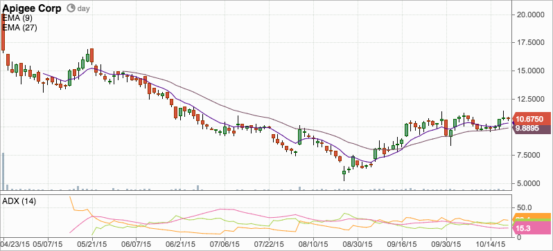Click the 06/07/15 date label
Image resolution: width=553 pixels, height=251 pixels.
(x=137, y=244)
